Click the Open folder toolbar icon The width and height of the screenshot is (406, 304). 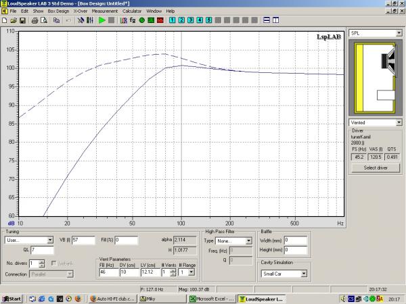[x=14, y=21]
